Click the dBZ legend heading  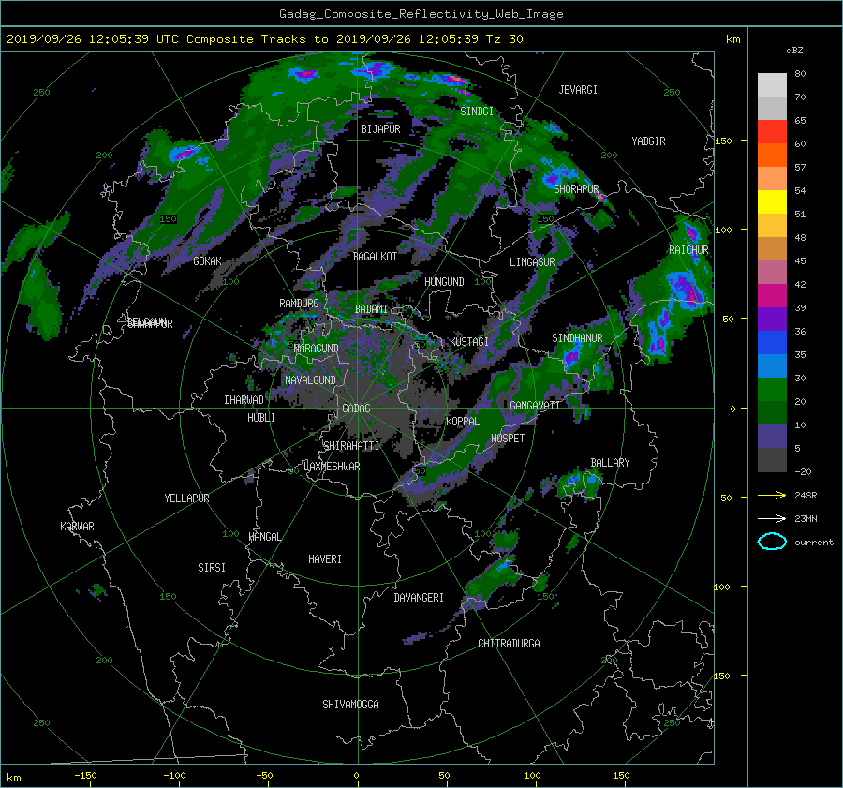click(794, 51)
